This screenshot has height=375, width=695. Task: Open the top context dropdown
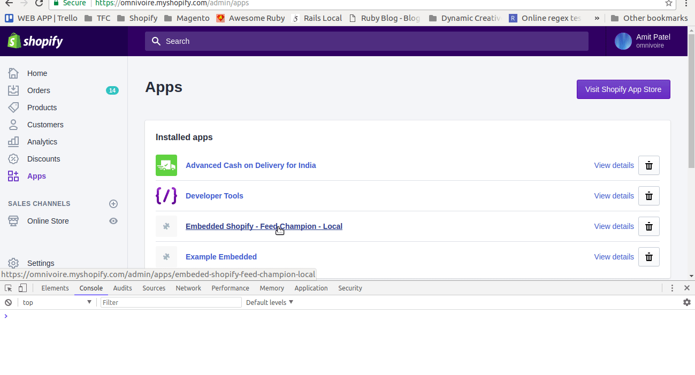[57, 302]
